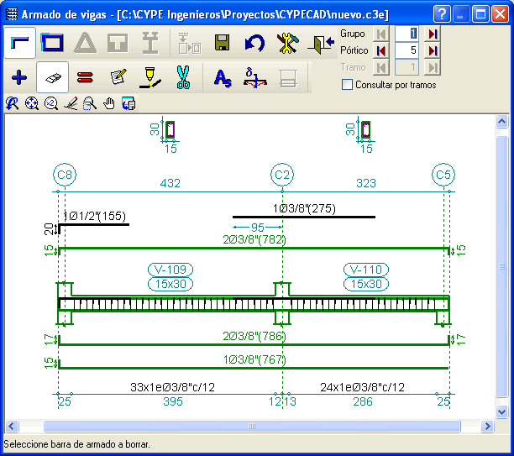
Task: Click the 15x30 label under V-109
Action: (170, 284)
